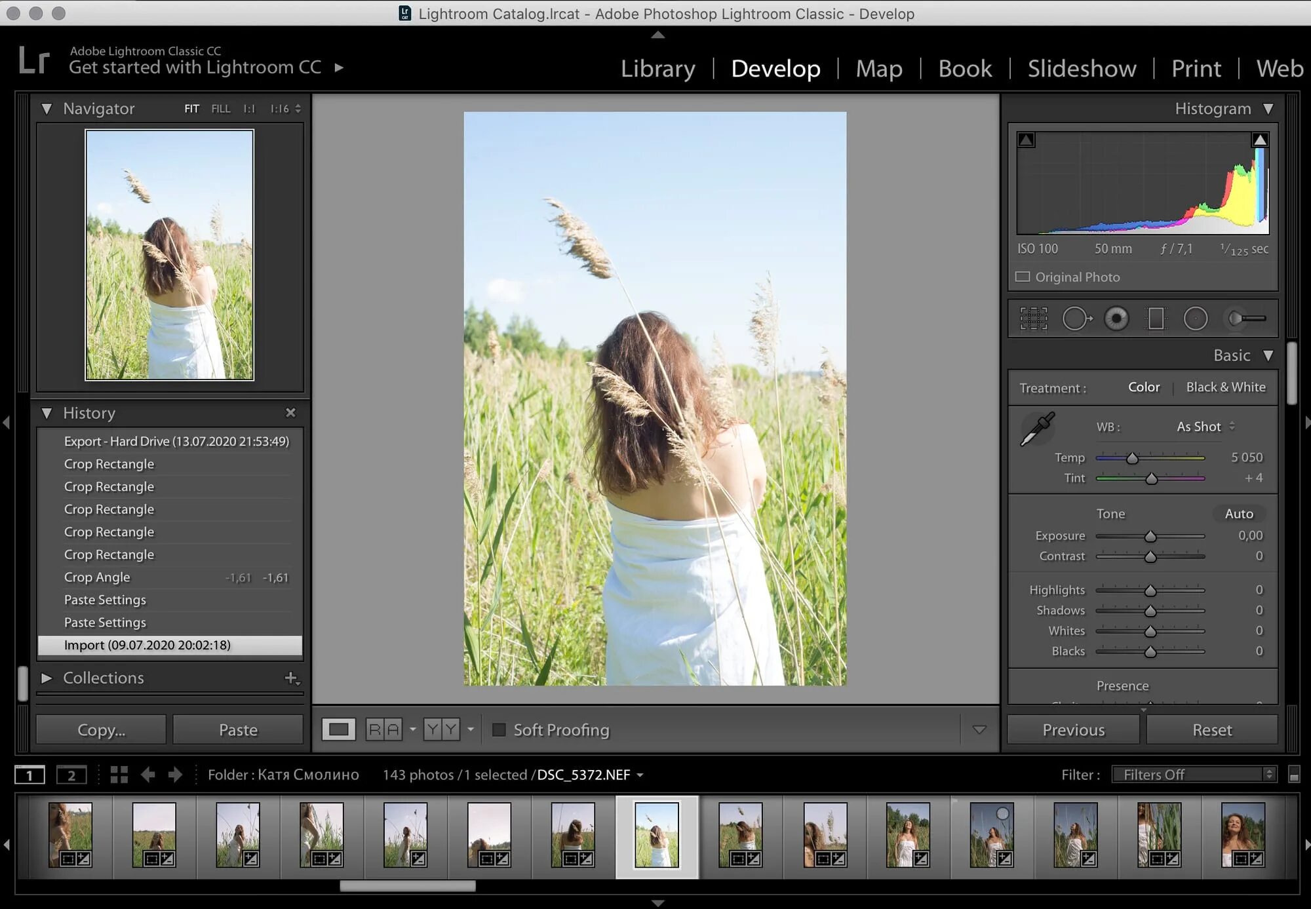1311x909 pixels.
Task: Expand the Collections panel
Action: (47, 678)
